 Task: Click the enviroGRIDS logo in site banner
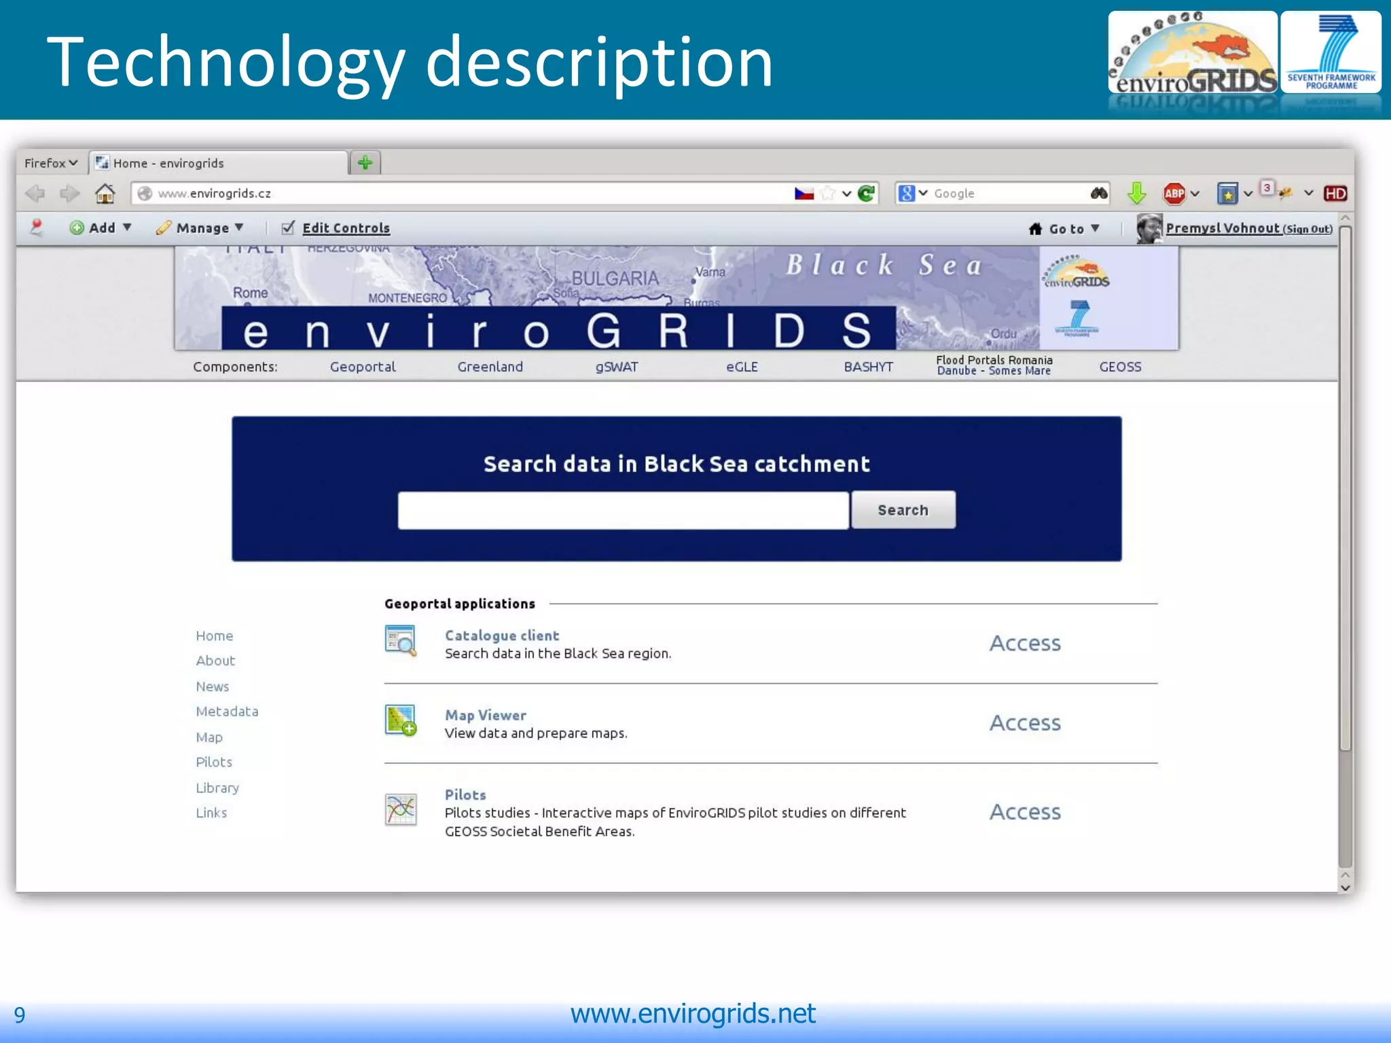[x=1077, y=273]
